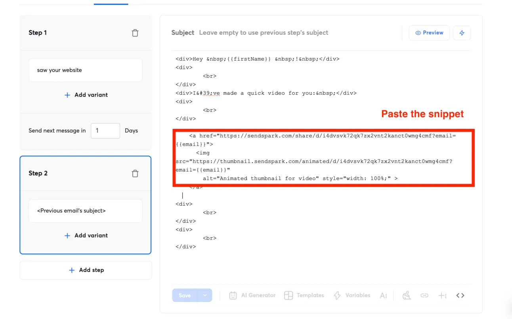Open the Templates picker

pos(304,295)
